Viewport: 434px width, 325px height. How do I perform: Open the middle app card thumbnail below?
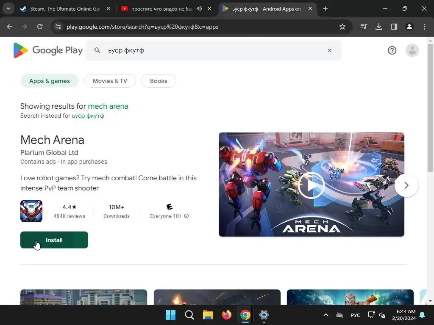point(217,297)
